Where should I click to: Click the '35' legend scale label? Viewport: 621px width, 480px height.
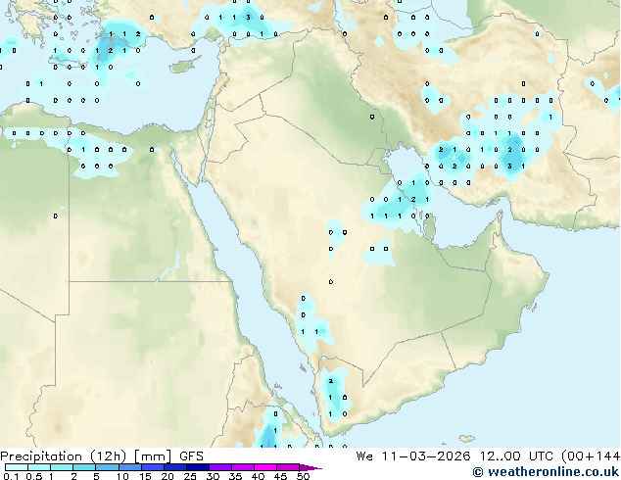235,476
